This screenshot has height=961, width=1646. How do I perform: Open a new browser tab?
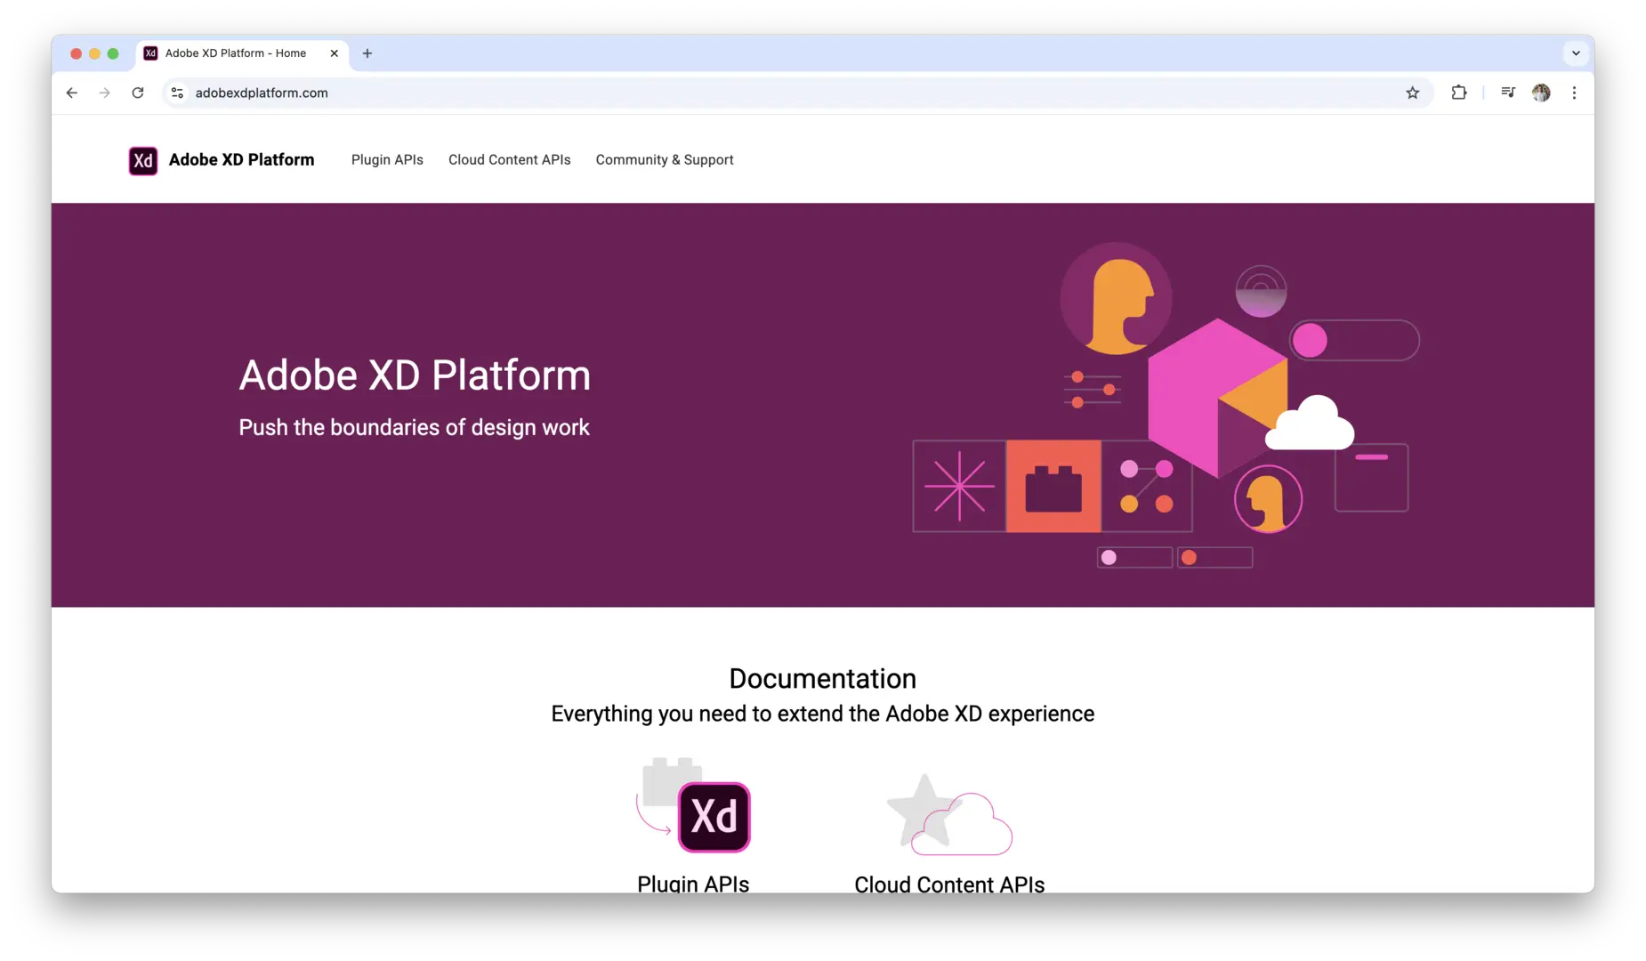click(367, 53)
